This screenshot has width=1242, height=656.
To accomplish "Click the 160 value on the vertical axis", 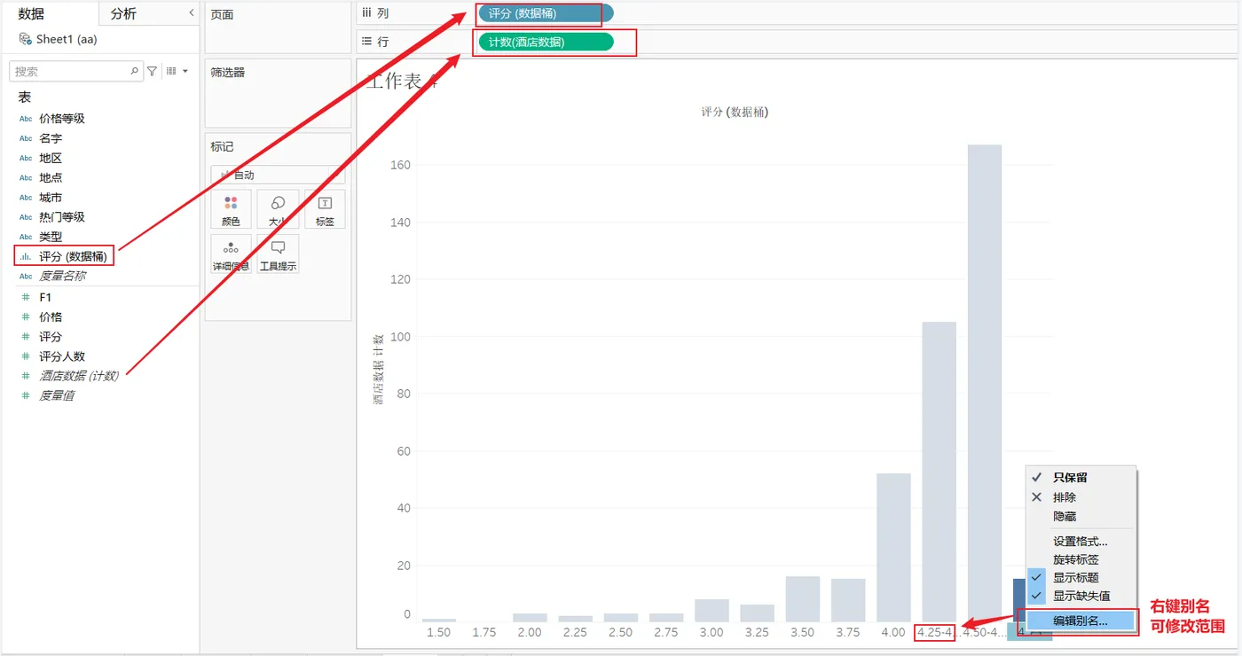I will [x=401, y=165].
